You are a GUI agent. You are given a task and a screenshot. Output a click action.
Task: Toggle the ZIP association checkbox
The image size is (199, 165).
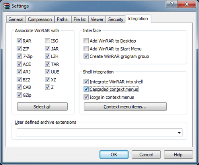pos(19,49)
